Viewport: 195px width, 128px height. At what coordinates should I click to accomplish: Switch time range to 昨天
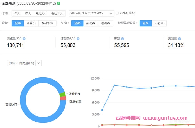tap(28, 13)
